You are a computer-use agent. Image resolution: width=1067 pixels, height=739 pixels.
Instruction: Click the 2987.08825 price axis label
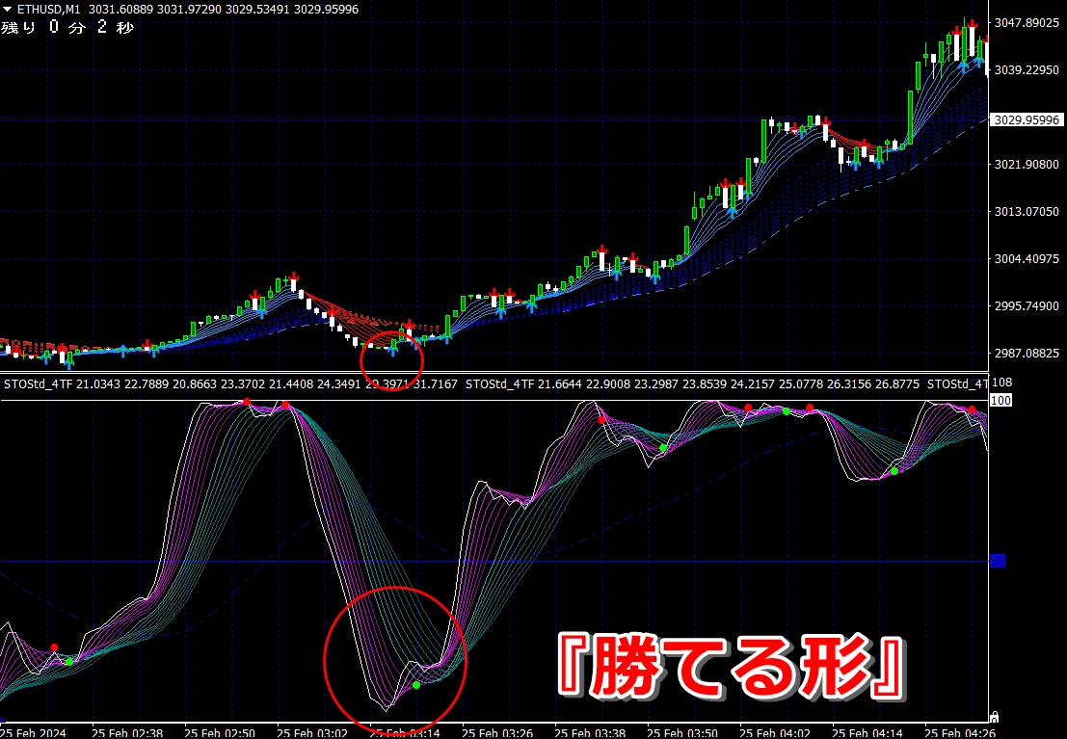tap(1027, 354)
